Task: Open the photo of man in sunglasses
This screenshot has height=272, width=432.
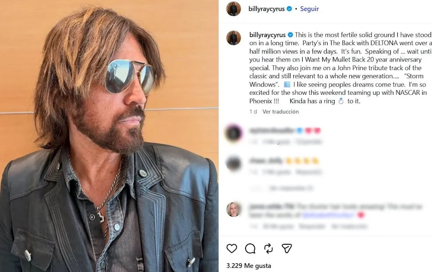Action: tap(109, 136)
